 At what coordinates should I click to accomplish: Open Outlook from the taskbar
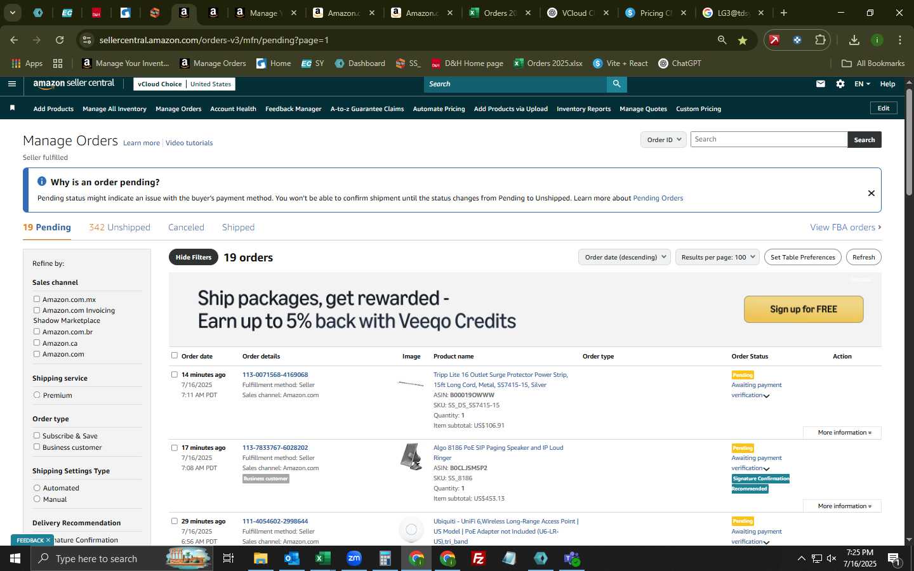coord(292,558)
